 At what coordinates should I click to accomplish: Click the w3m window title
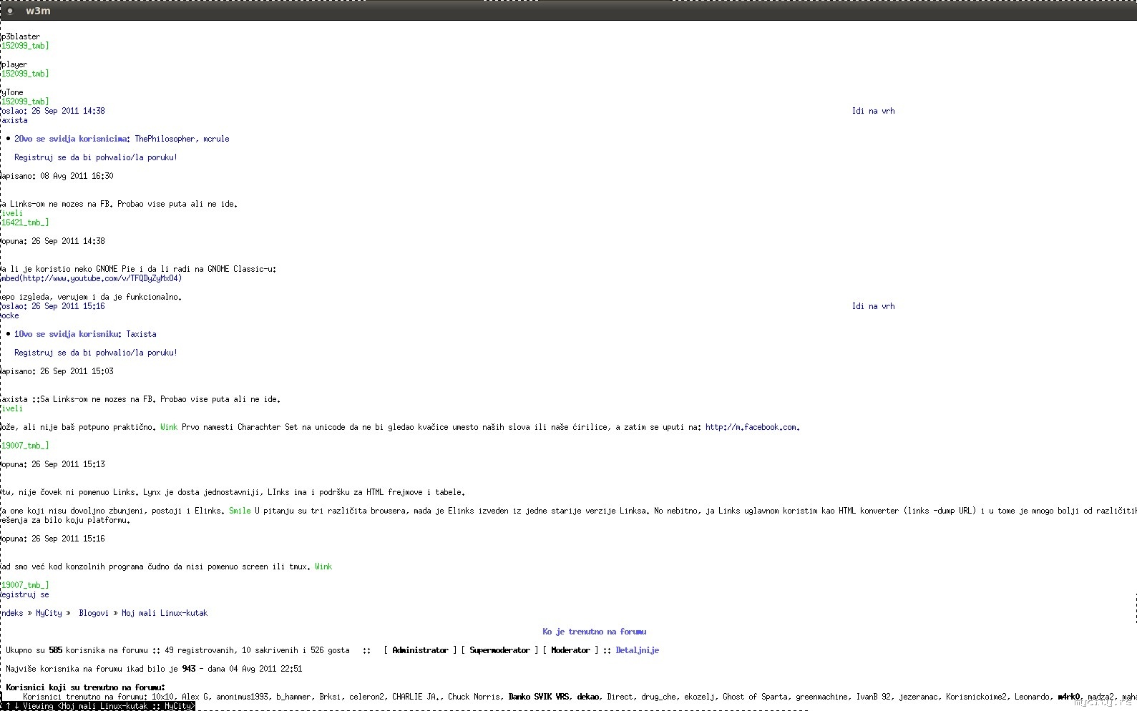pos(38,11)
